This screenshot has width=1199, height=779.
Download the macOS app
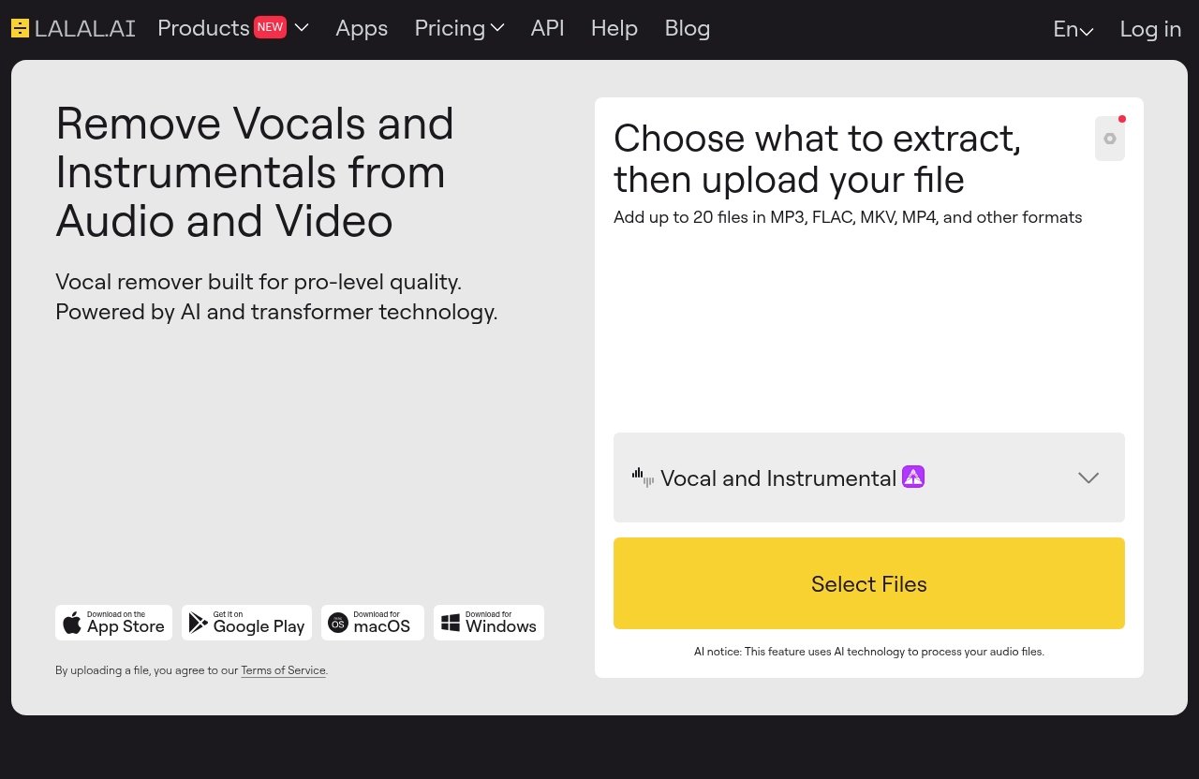373,623
